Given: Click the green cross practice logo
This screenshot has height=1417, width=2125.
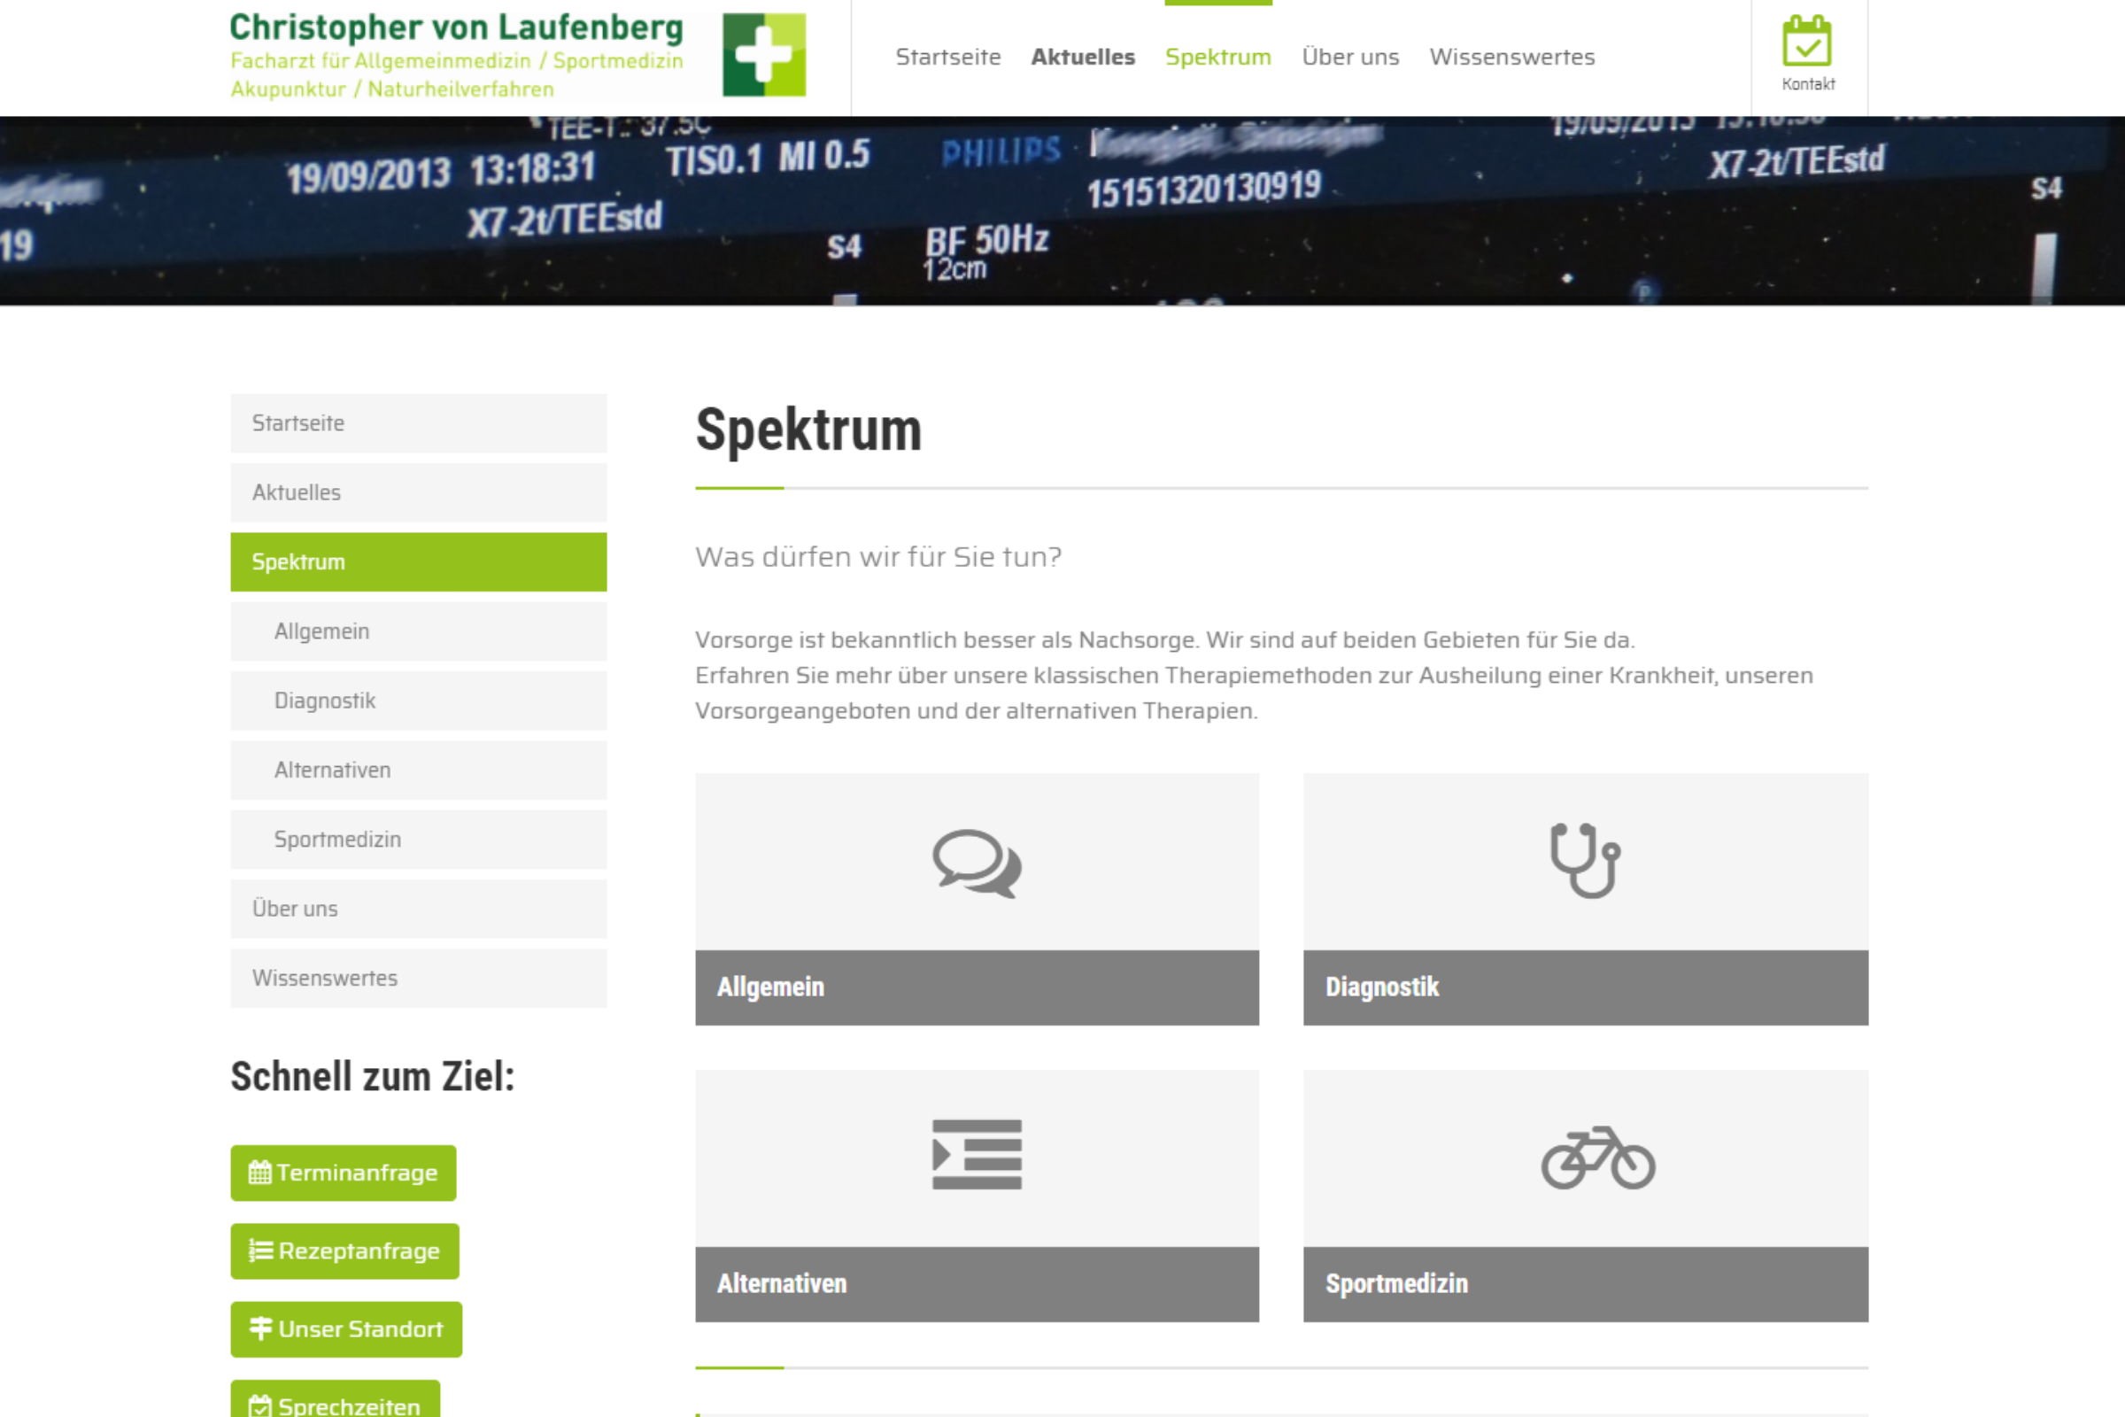Looking at the screenshot, I should point(763,55).
